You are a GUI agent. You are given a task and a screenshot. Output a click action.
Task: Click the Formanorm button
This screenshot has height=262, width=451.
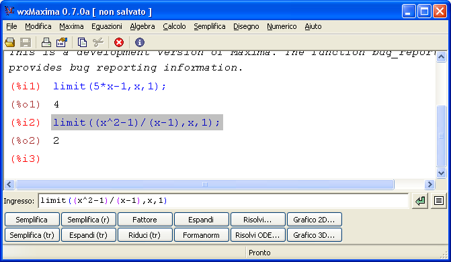pos(201,235)
